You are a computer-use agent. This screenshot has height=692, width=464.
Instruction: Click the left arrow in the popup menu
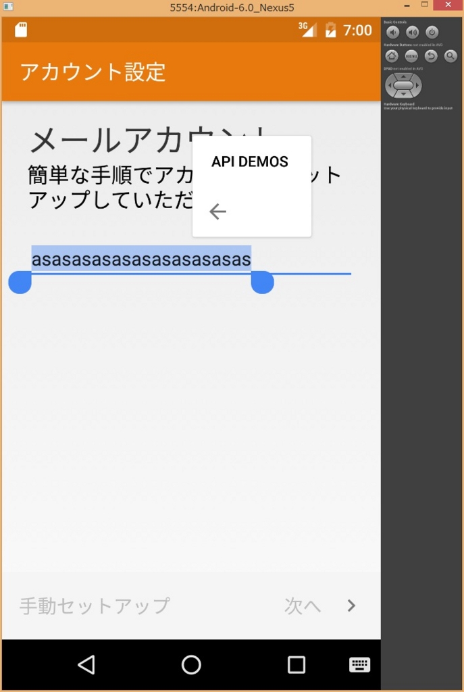(218, 212)
